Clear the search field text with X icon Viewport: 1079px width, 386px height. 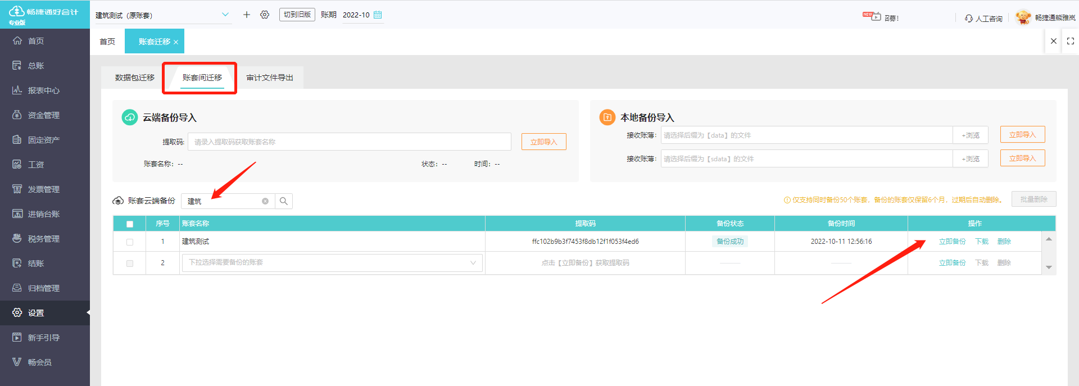265,201
